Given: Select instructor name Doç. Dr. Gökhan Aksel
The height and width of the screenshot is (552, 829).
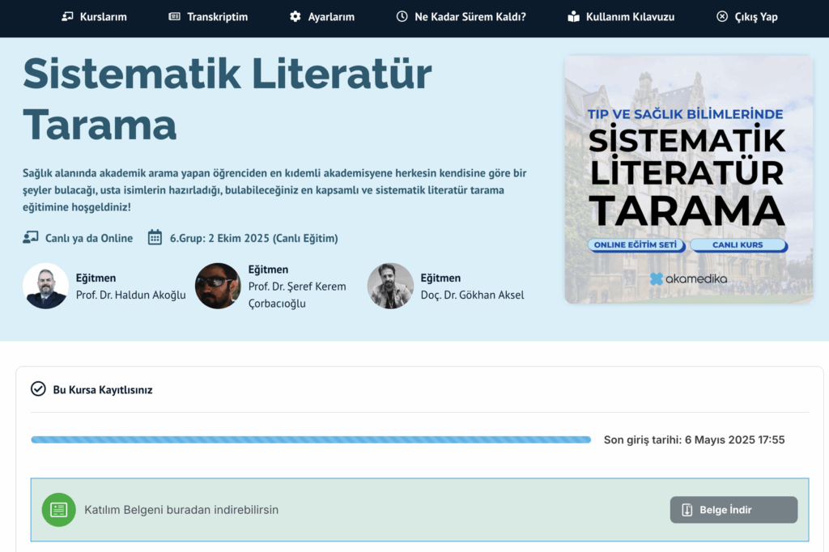Looking at the screenshot, I should tap(472, 295).
